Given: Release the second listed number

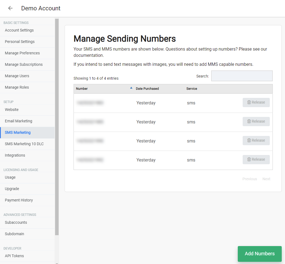Looking at the screenshot, I should [x=256, y=122].
